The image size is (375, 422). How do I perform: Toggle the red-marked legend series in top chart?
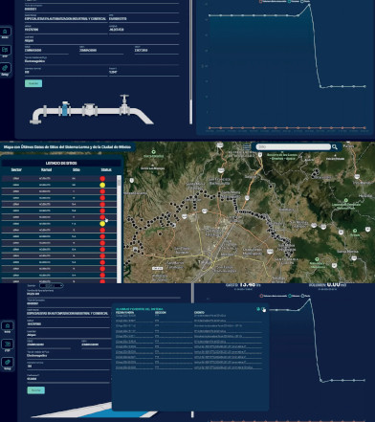[x=273, y=1]
